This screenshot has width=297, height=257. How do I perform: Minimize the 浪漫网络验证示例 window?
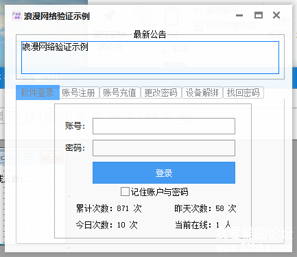[239, 16]
